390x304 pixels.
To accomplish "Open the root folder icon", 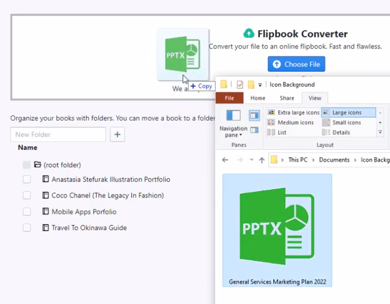I will click(x=38, y=165).
